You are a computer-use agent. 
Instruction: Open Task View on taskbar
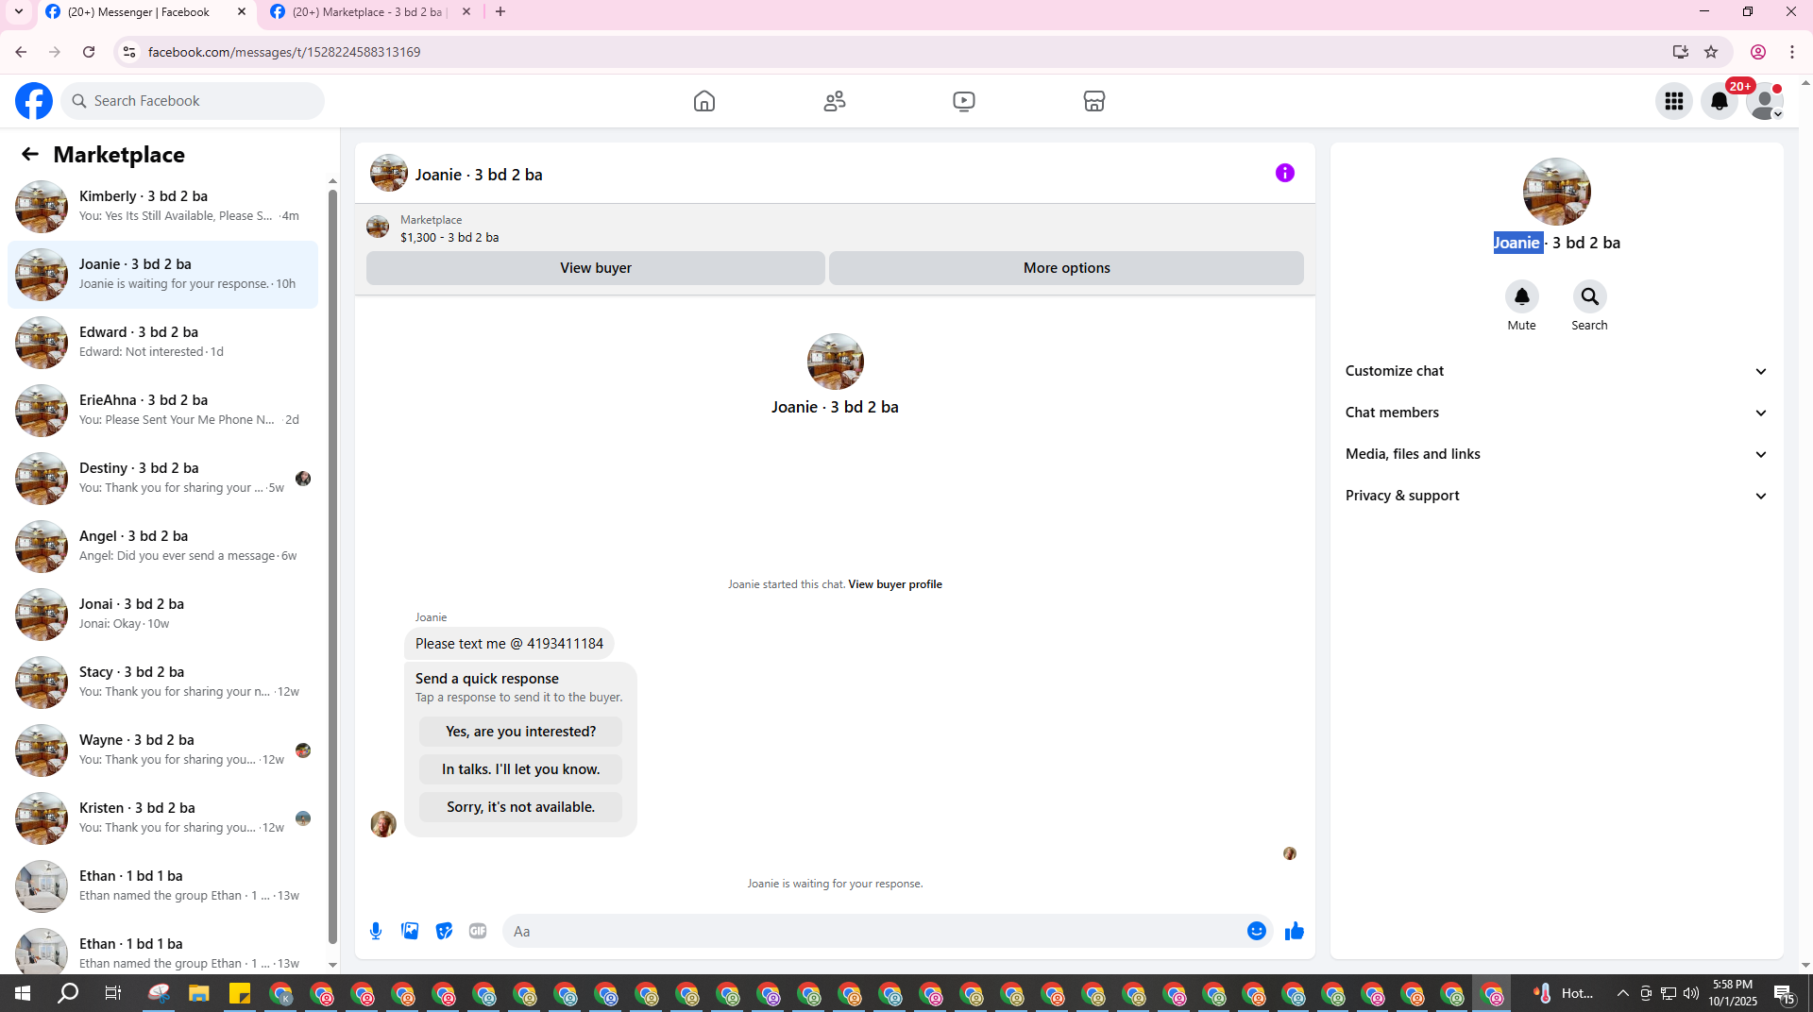[x=112, y=993]
